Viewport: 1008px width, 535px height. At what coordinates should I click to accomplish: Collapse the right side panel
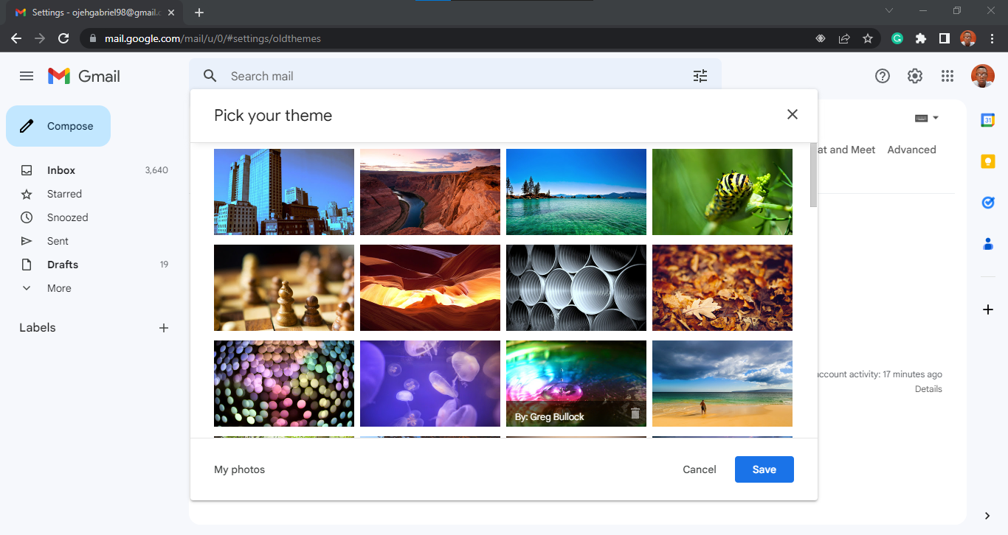click(986, 516)
